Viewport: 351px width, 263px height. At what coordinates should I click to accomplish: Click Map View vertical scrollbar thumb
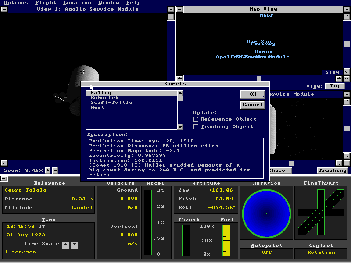click(347, 44)
